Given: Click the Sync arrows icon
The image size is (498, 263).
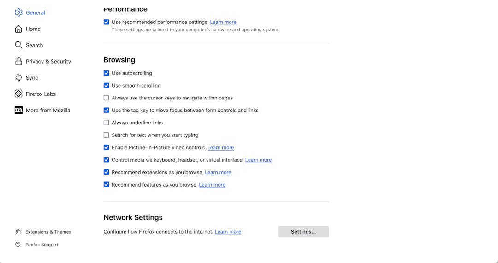Looking at the screenshot, I should (x=18, y=77).
